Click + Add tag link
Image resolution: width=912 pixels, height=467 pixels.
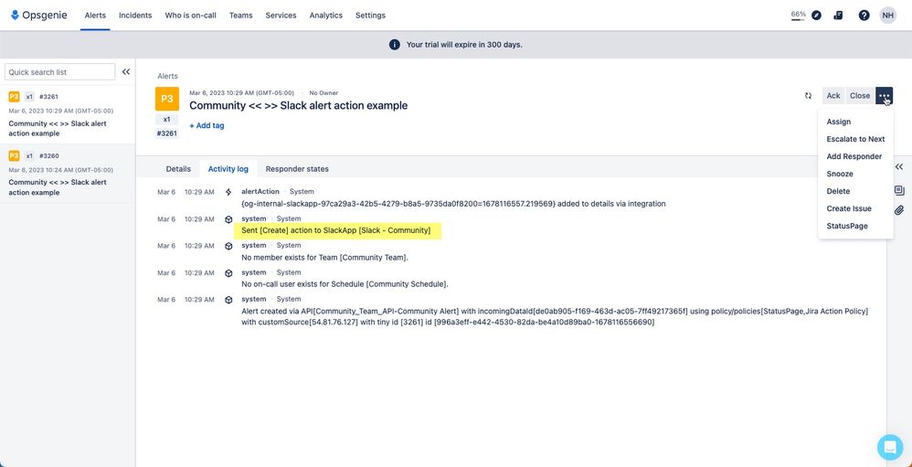coord(207,125)
